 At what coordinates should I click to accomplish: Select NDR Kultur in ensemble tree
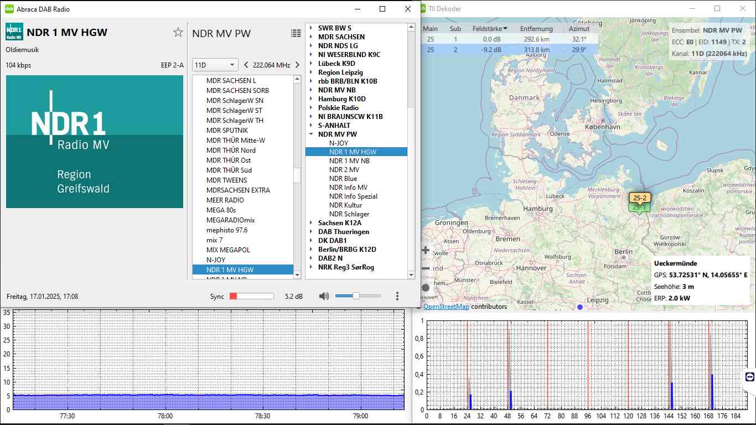(x=346, y=205)
